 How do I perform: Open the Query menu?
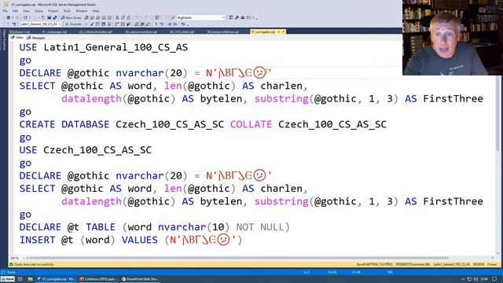[x=39, y=11]
